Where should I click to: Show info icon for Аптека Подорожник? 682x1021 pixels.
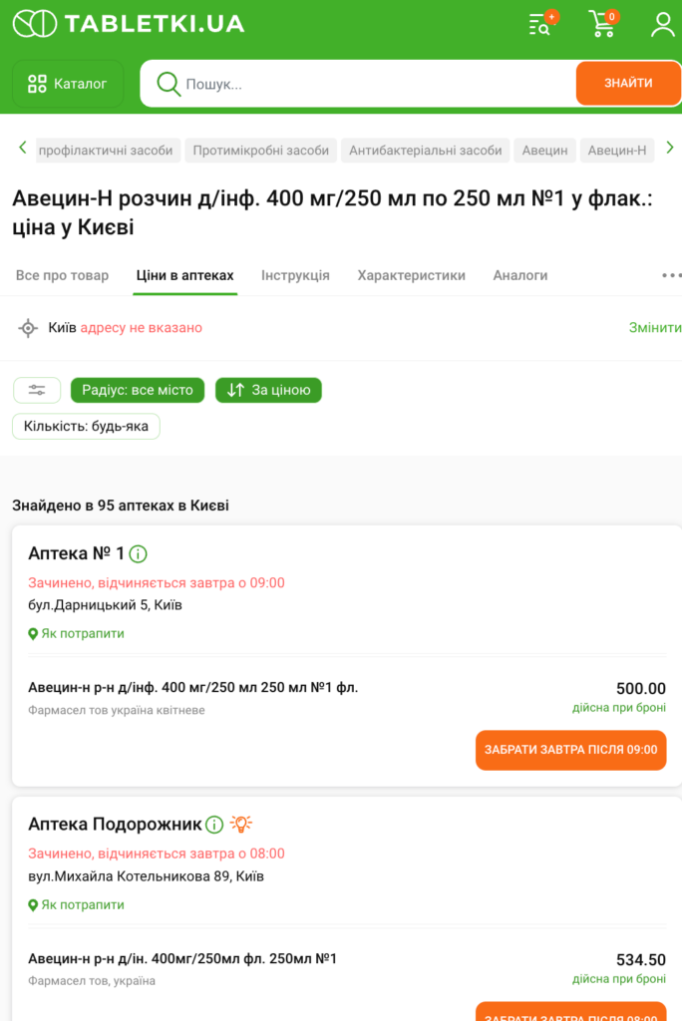(214, 825)
